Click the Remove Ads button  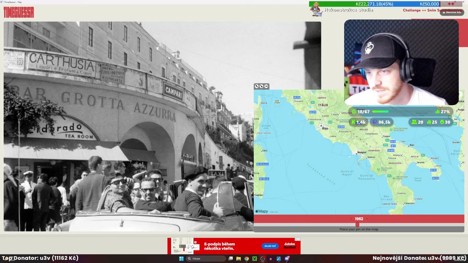pyautogui.click(x=452, y=12)
